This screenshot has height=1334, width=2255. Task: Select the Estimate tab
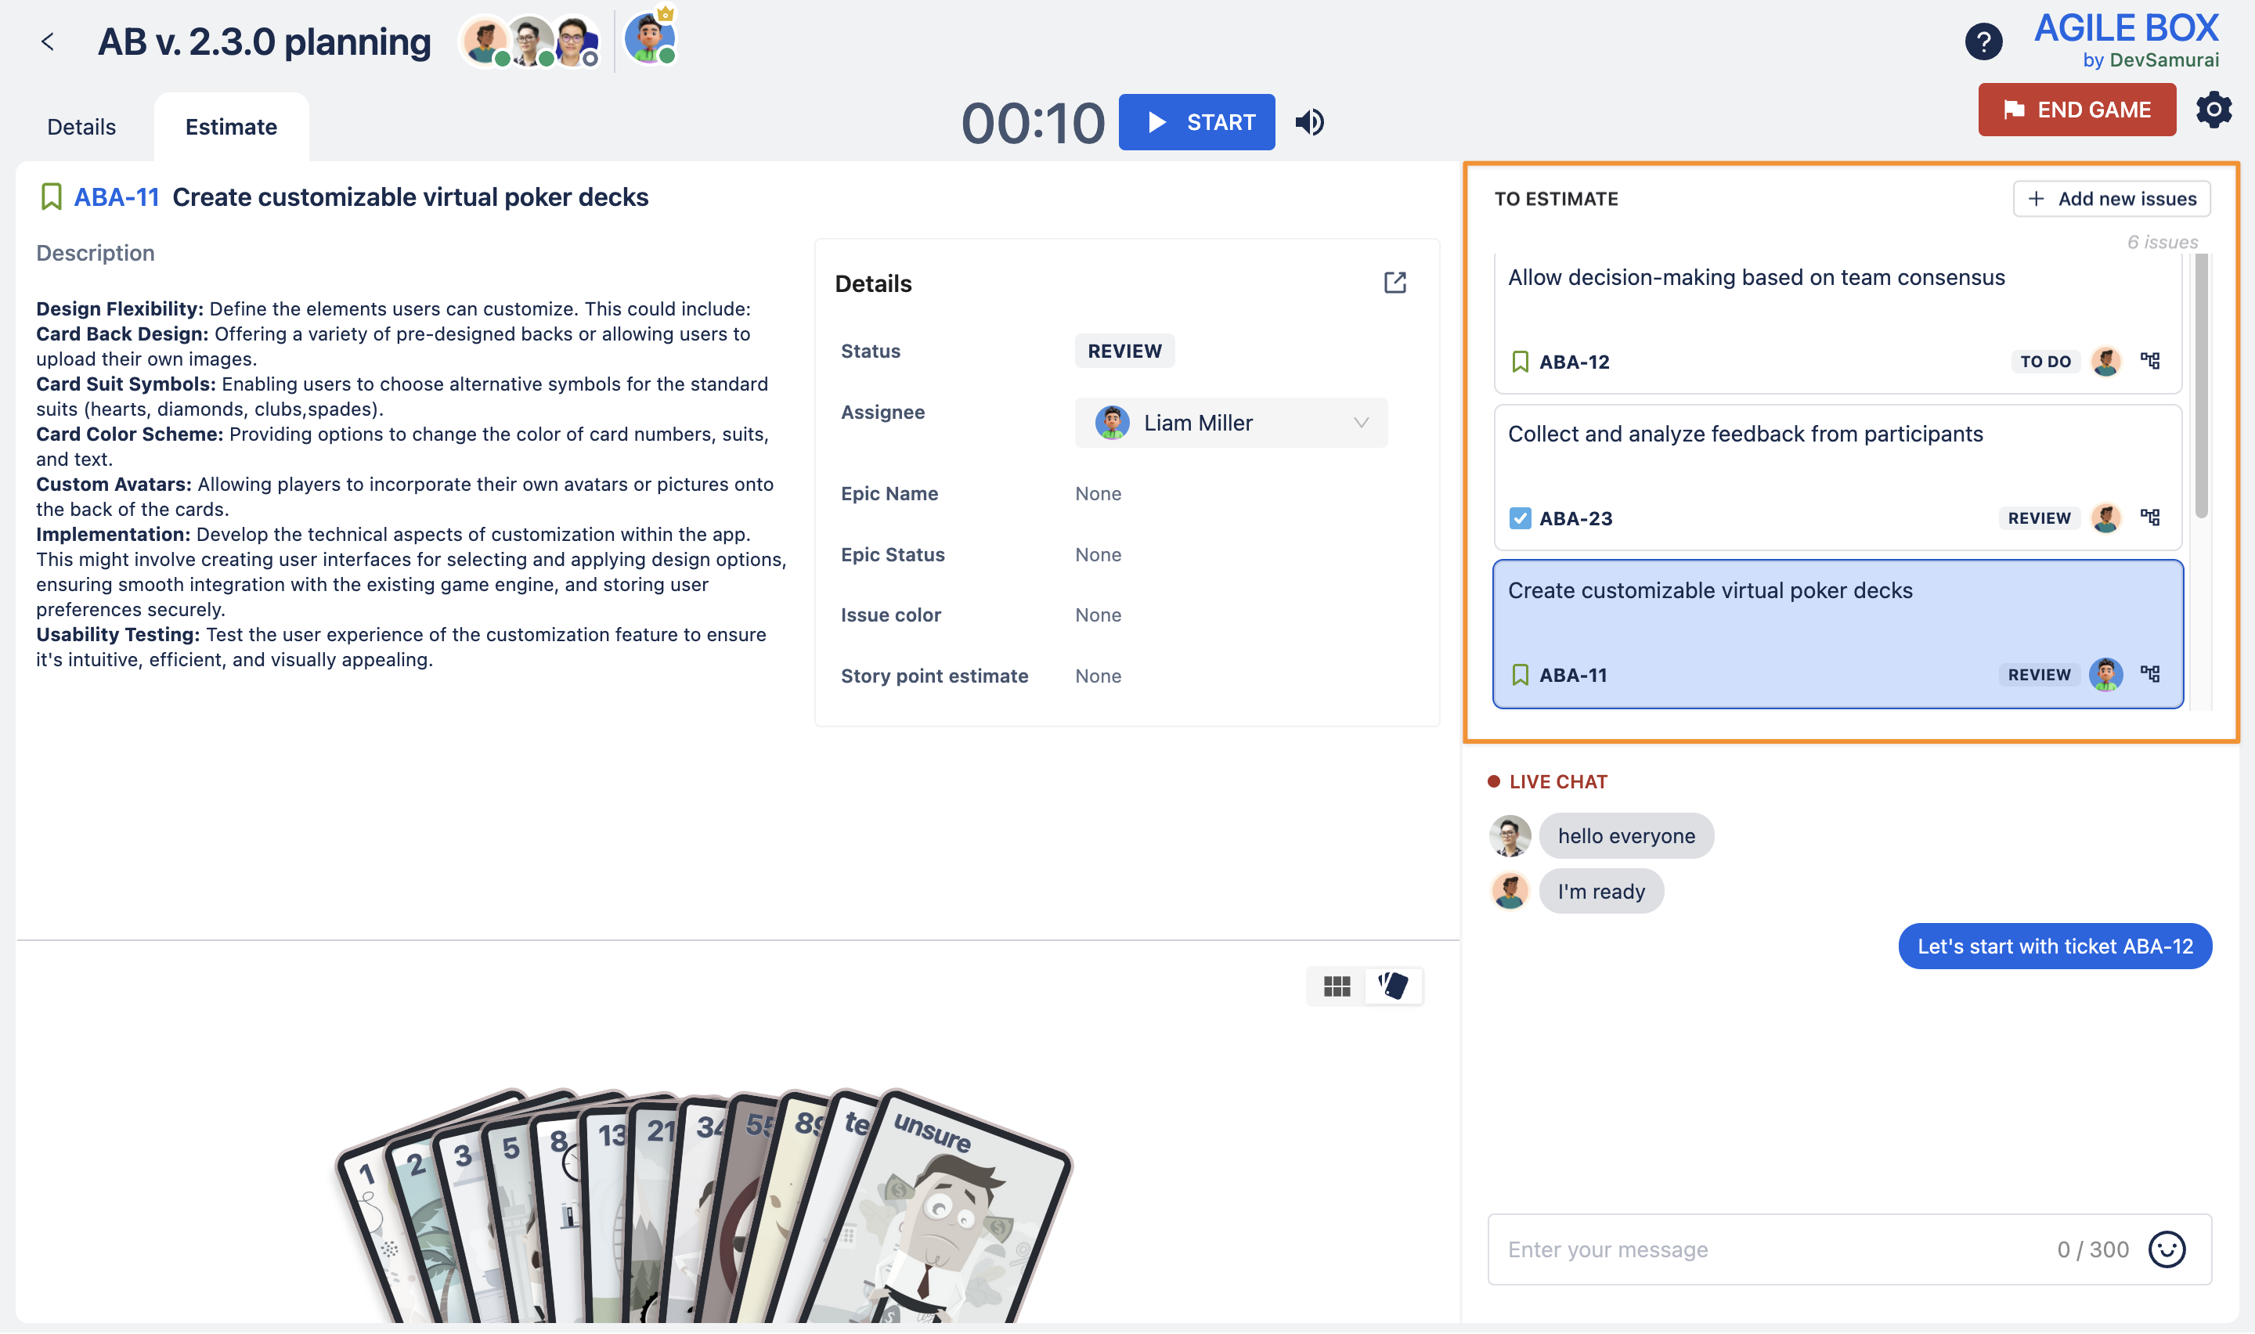click(231, 126)
